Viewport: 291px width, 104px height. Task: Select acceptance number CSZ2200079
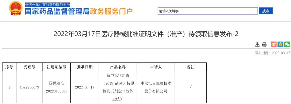pos(29,87)
